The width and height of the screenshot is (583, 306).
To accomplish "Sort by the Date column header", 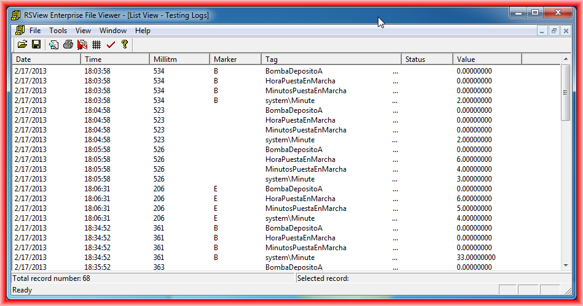I will (x=46, y=59).
